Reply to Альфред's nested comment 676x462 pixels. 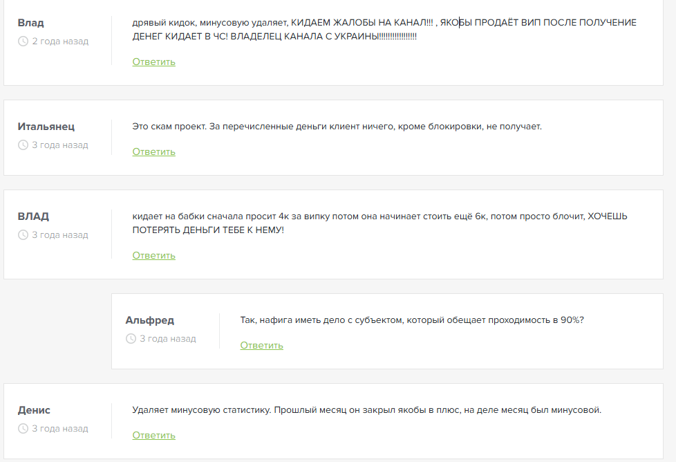(x=262, y=346)
